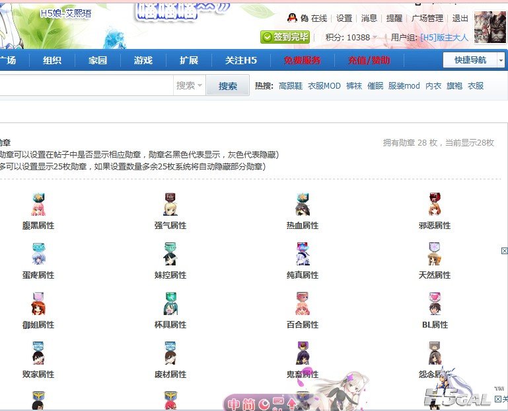
Task: Open the 游戏 navigation menu
Action: [x=143, y=60]
